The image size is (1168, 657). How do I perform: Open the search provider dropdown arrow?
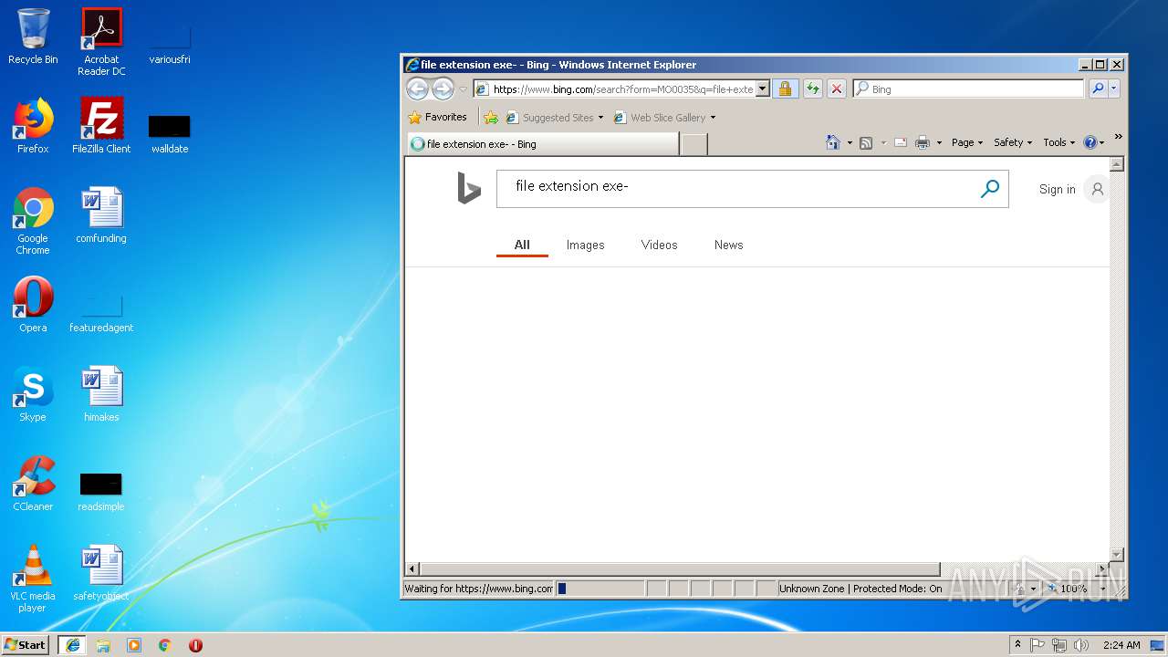coord(1113,89)
